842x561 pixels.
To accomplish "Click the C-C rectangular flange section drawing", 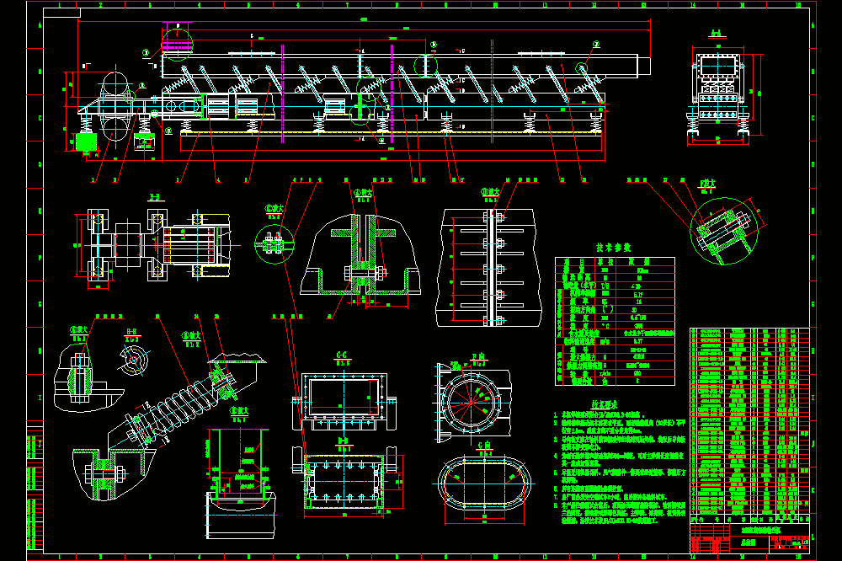I will (x=344, y=402).
